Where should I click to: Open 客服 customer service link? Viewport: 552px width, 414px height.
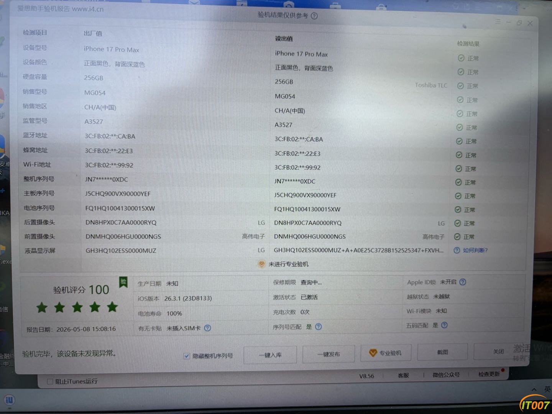(403, 375)
